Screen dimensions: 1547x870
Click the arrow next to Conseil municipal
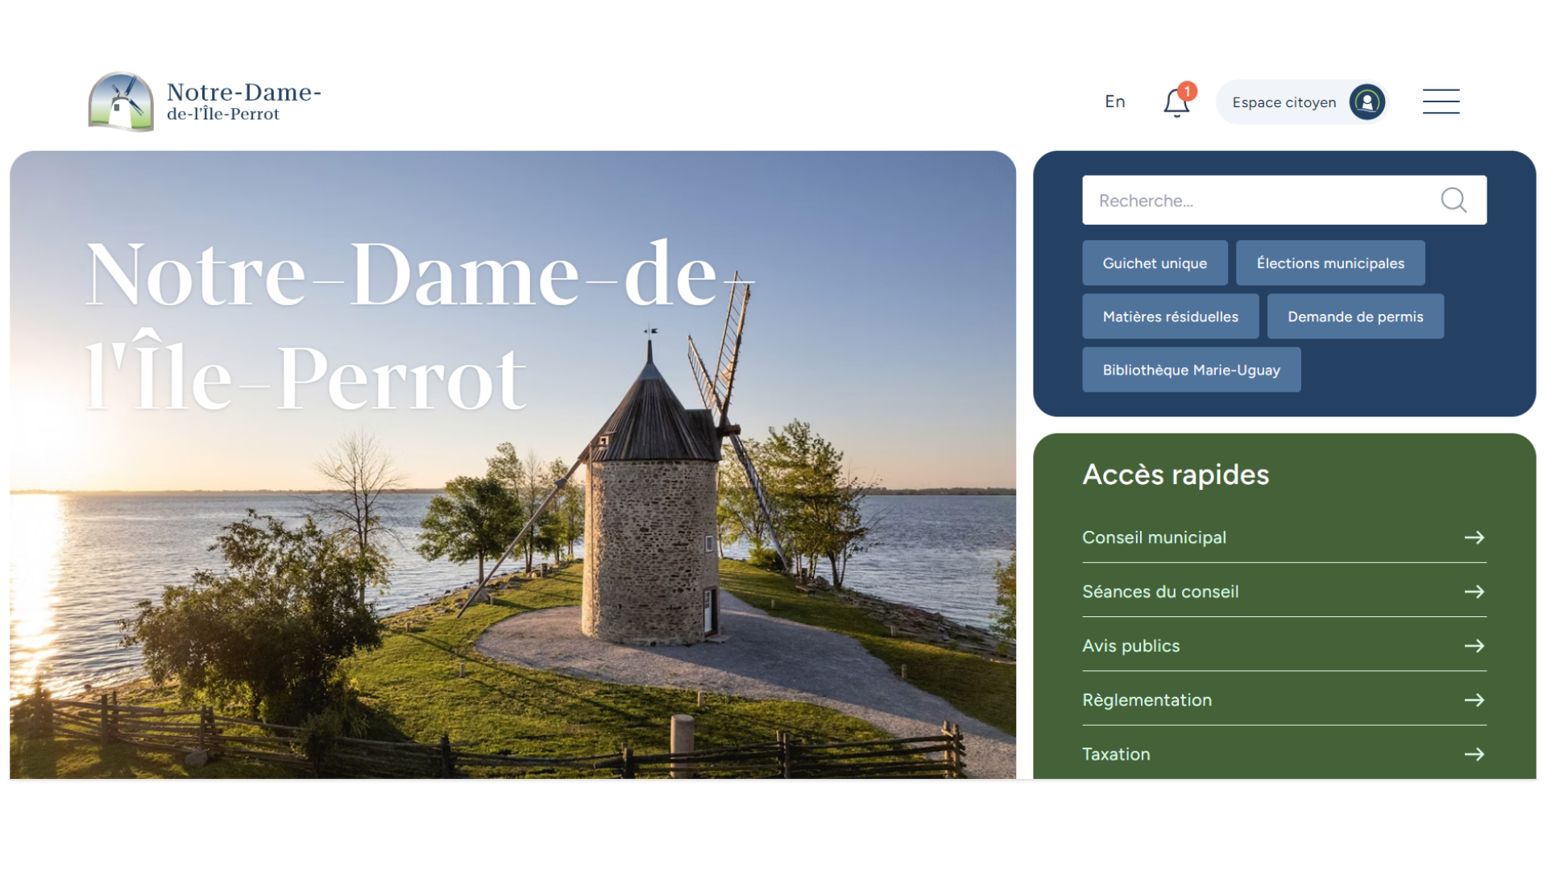coord(1474,537)
